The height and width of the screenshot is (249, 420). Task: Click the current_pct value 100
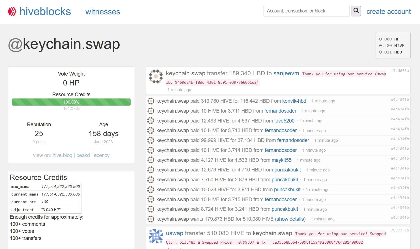(x=45, y=202)
